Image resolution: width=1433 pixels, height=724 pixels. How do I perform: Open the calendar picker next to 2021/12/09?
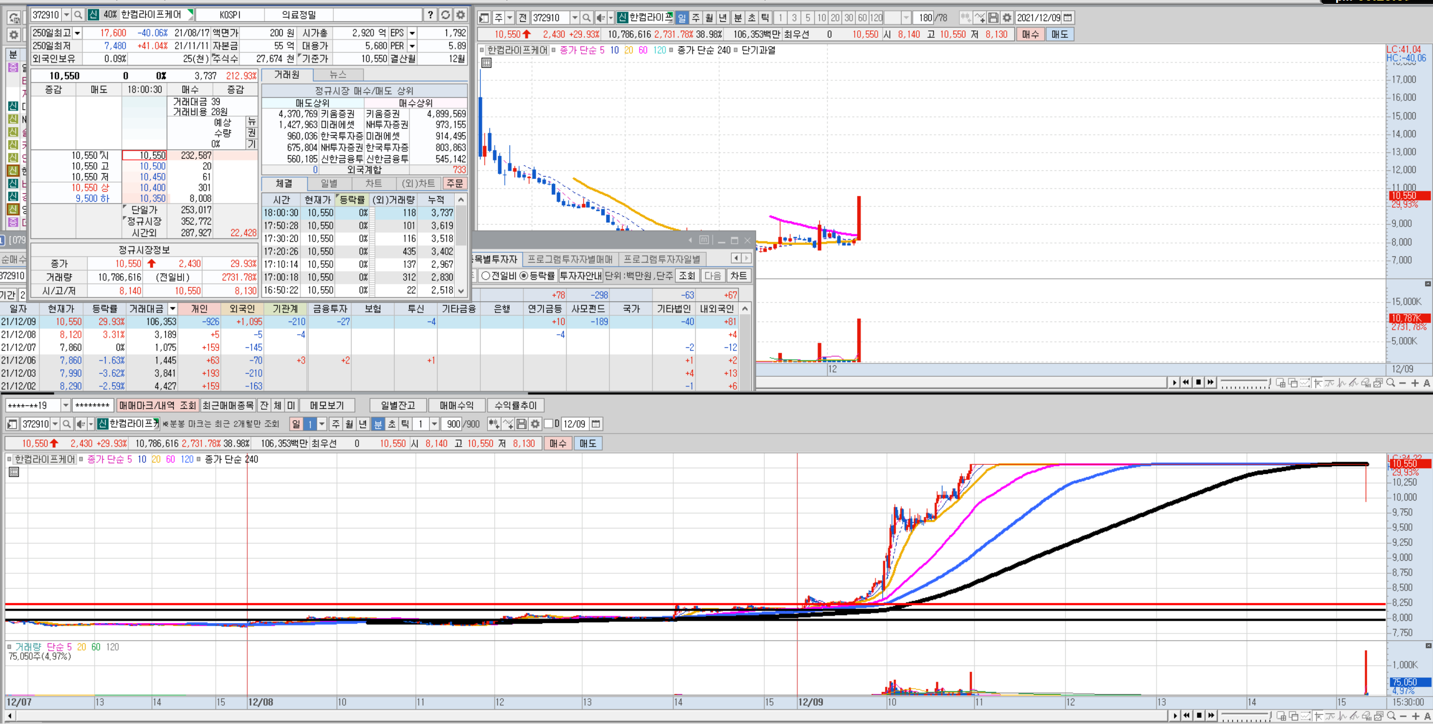point(1068,18)
